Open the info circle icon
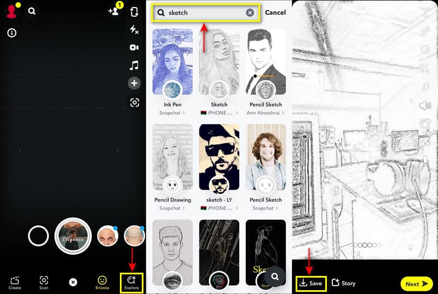This screenshot has width=438, height=294. click(11, 33)
